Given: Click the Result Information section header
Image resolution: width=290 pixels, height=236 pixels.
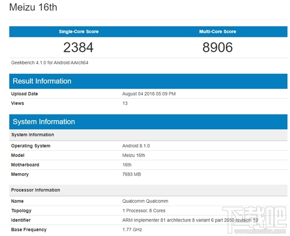Looking at the screenshot, I should tap(42, 81).
